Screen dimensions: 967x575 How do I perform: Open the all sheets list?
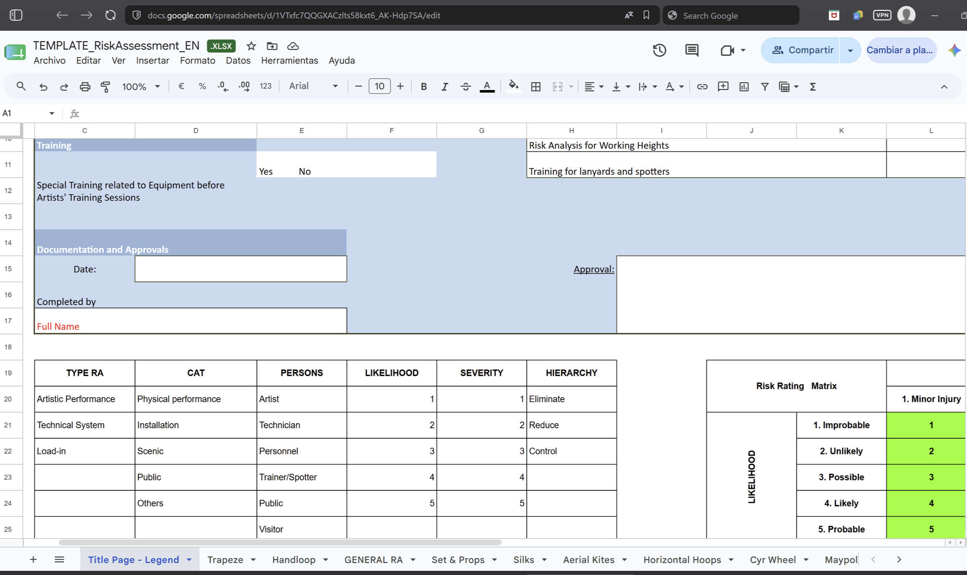(x=59, y=560)
